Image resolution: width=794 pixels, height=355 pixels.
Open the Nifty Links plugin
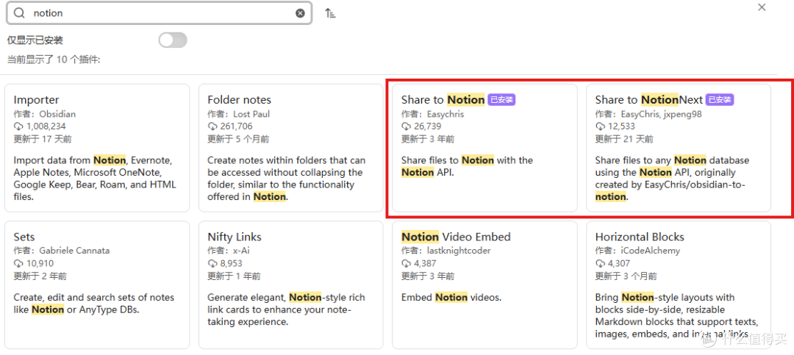click(x=291, y=285)
